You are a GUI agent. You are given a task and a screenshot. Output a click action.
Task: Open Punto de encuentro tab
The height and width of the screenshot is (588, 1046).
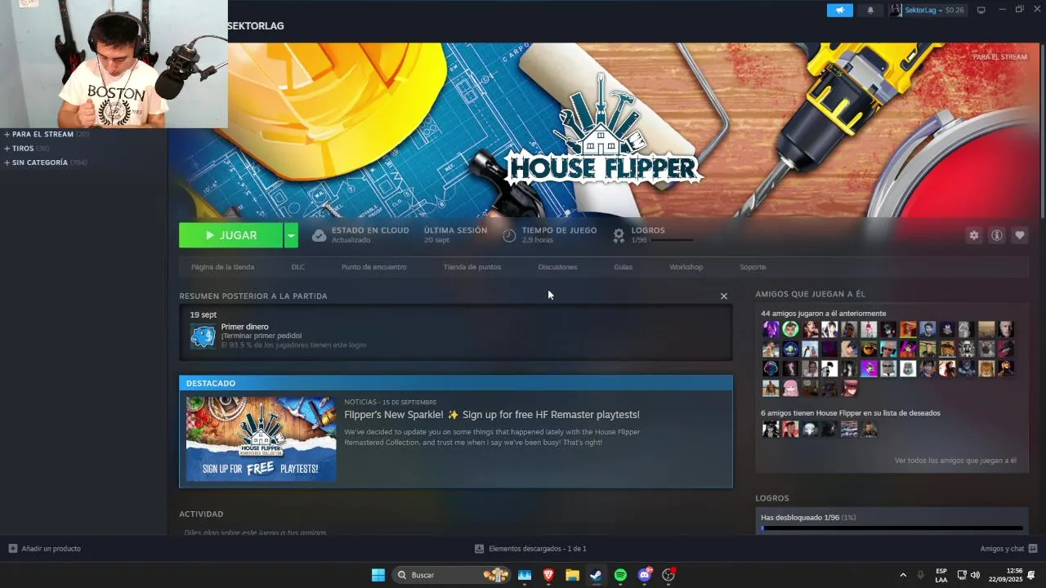(x=373, y=267)
